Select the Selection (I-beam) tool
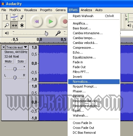This screenshot has height=136, width=133. click(7, 17)
